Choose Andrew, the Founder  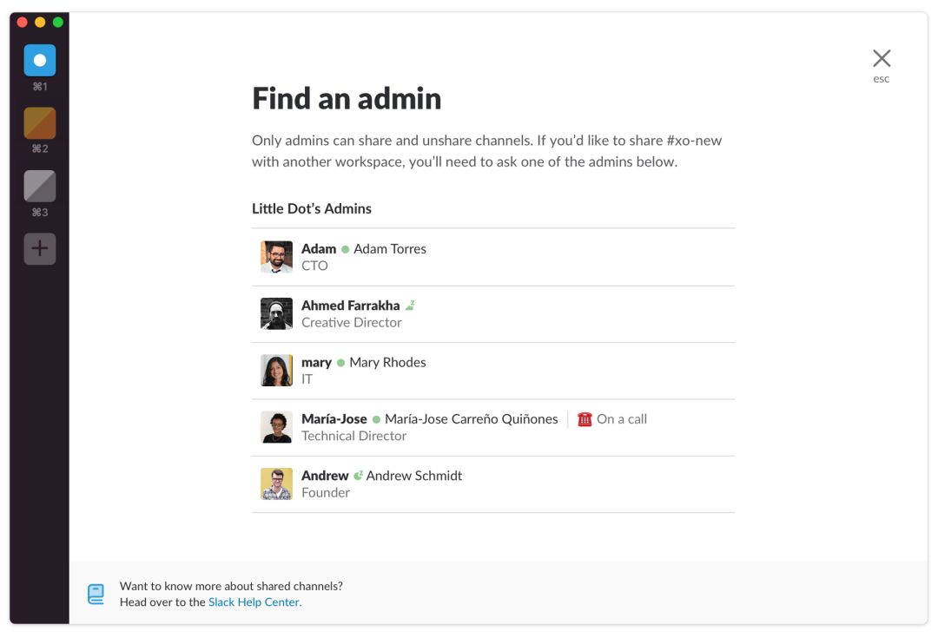(x=325, y=476)
